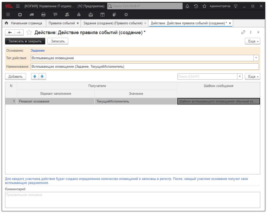The image size is (267, 213).
Task: Click into the Комментарий text field
Action: click(x=132, y=200)
